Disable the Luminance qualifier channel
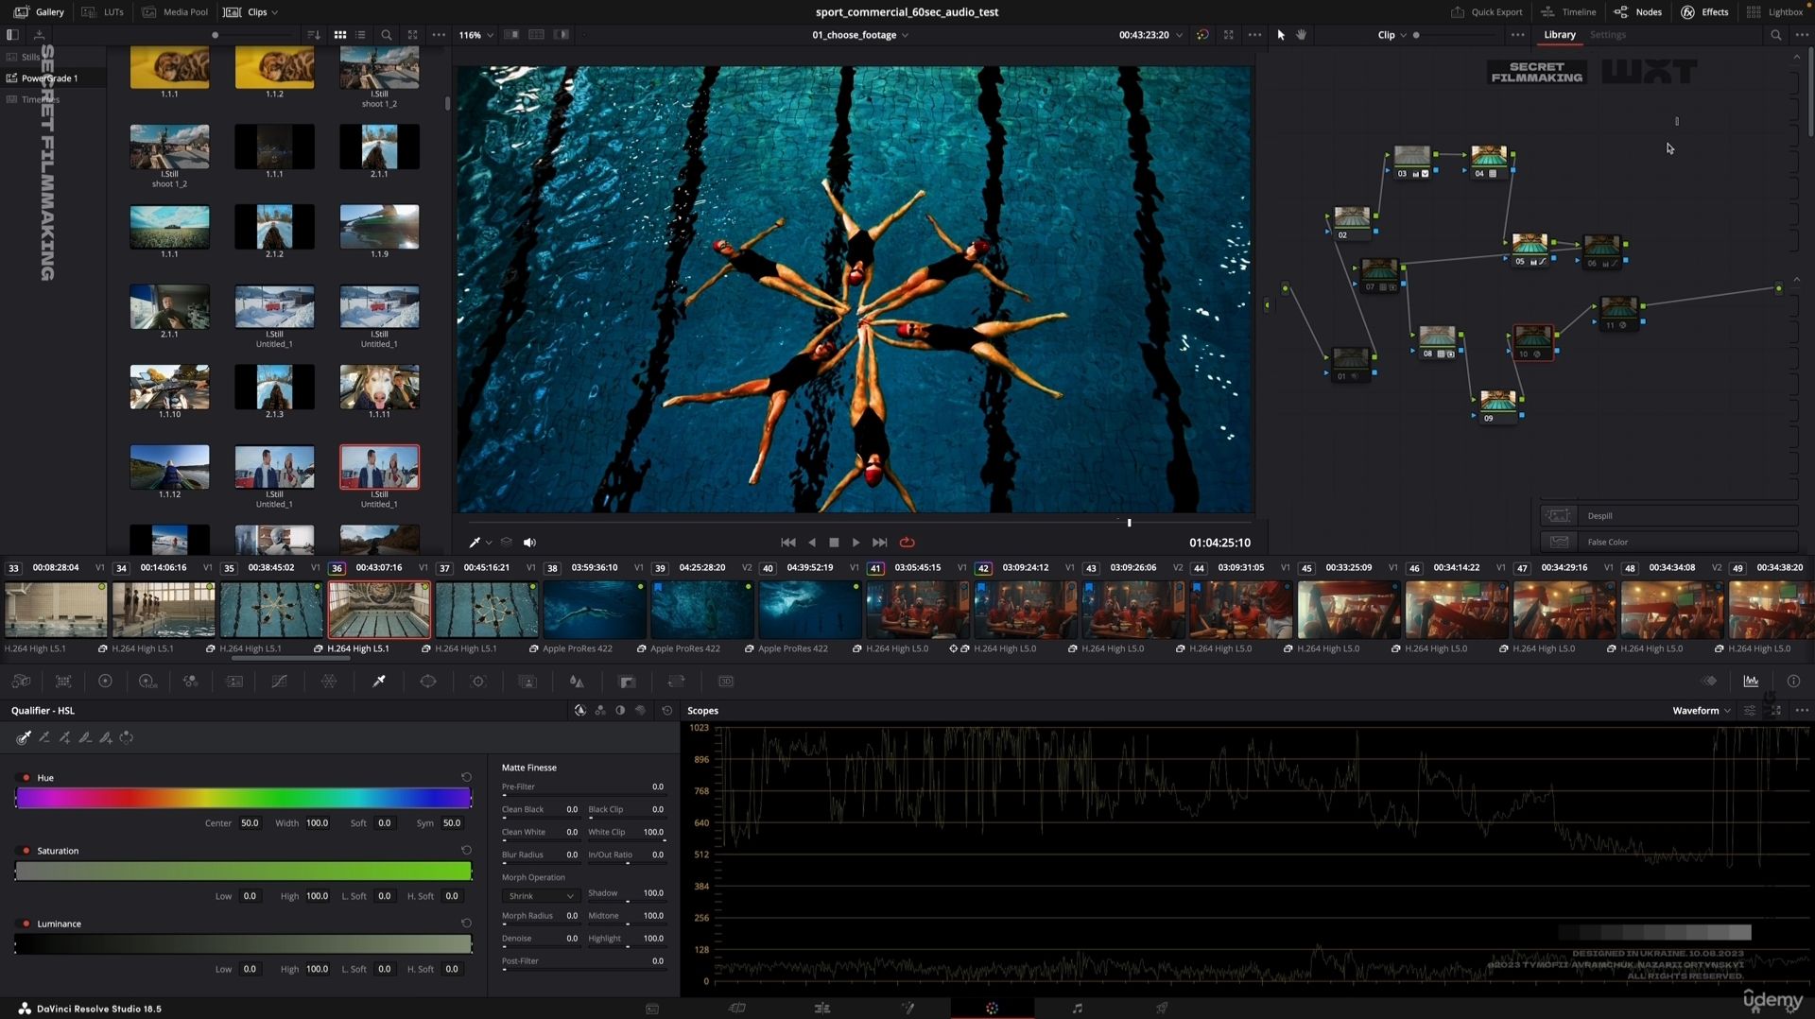The image size is (1815, 1019). (x=26, y=924)
